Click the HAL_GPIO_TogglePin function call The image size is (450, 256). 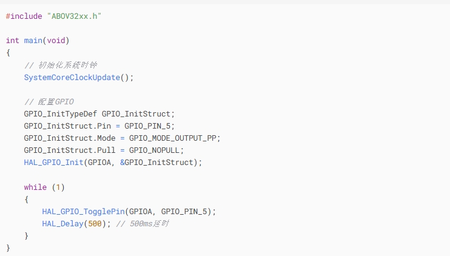point(83,211)
